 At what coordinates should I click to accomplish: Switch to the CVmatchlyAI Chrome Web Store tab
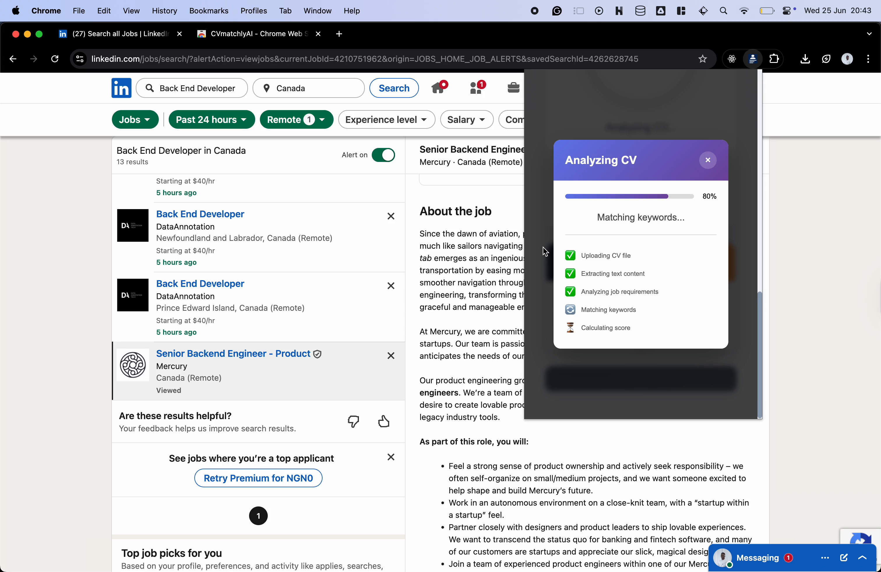256,34
